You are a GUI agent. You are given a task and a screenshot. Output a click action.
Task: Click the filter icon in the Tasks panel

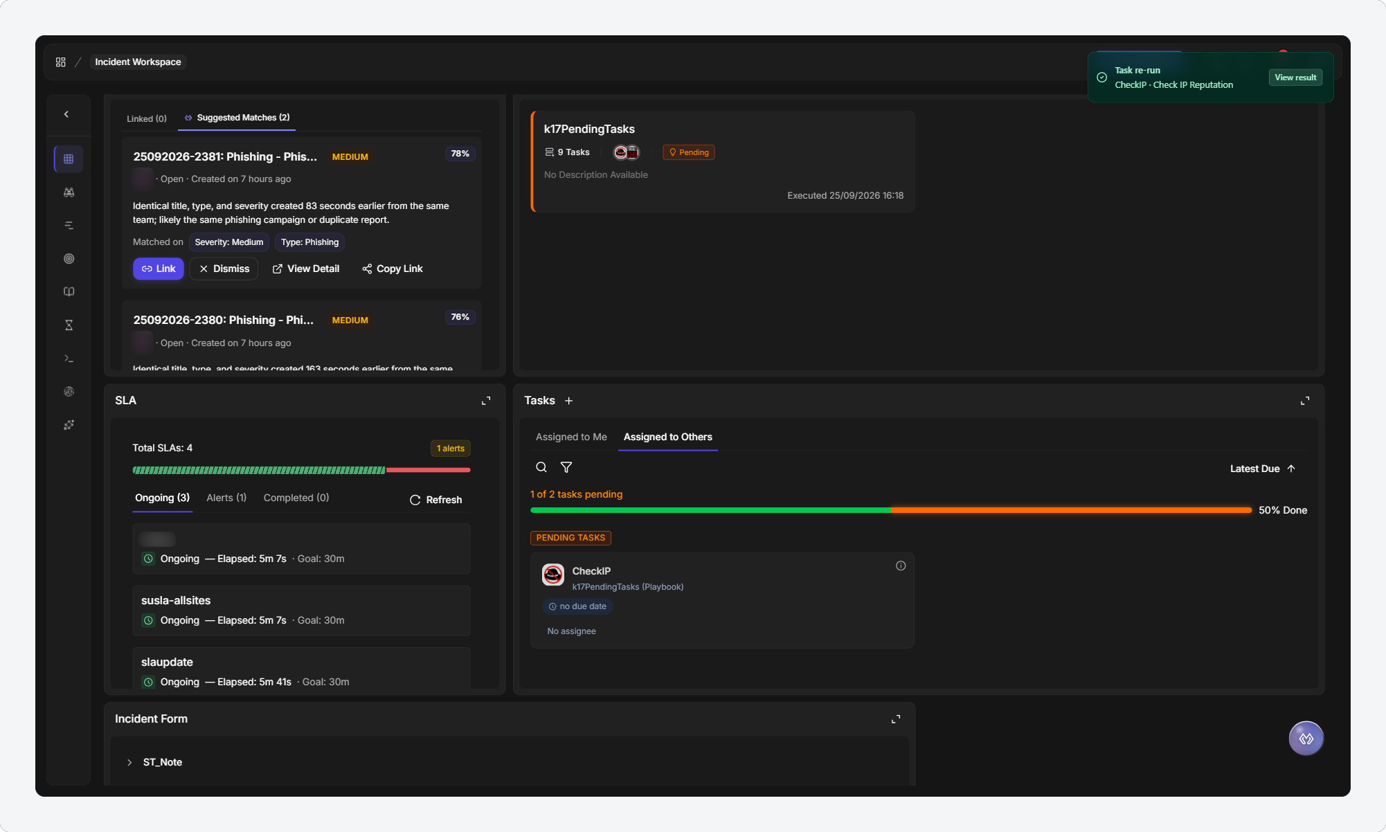click(x=566, y=467)
